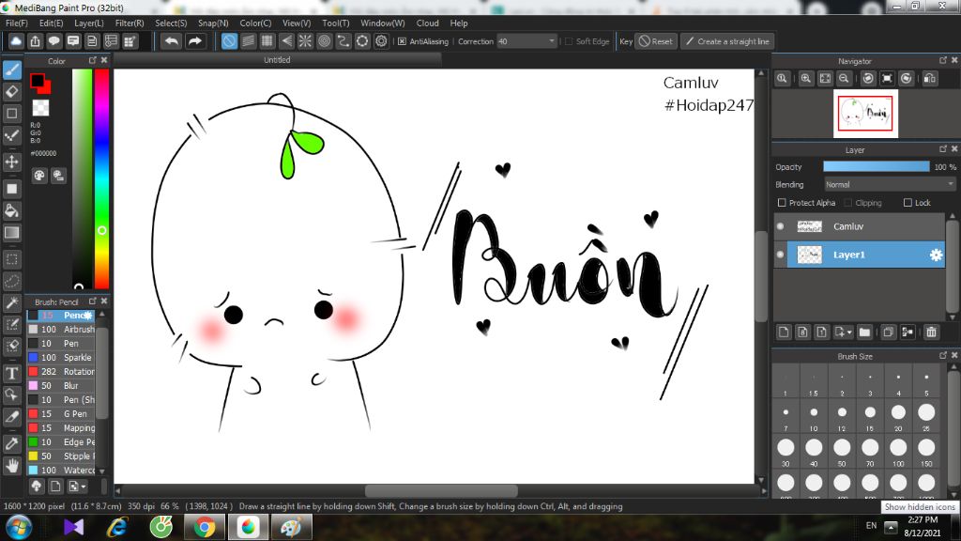Add a new layer folder

[864, 332]
